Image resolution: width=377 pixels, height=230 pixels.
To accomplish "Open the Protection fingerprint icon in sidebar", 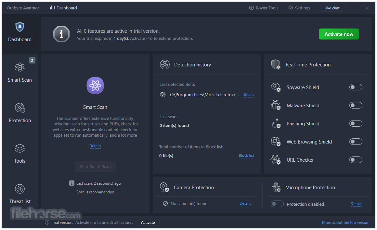I will point(20,108).
